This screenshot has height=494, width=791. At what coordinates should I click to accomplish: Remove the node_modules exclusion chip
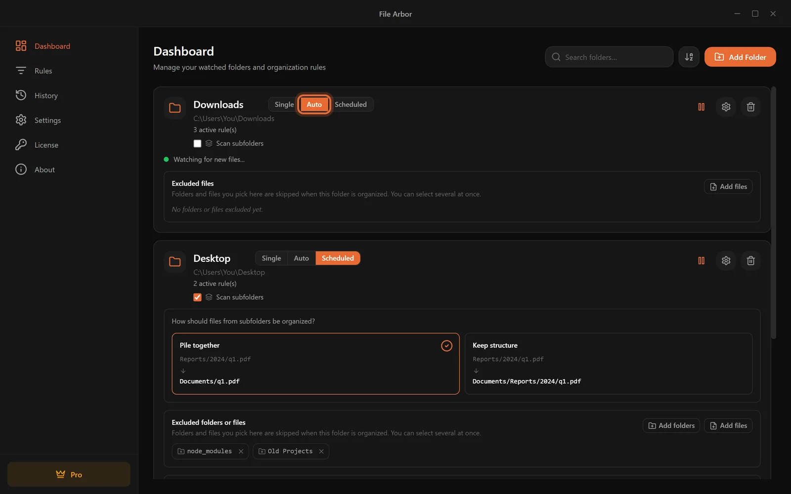click(x=241, y=452)
